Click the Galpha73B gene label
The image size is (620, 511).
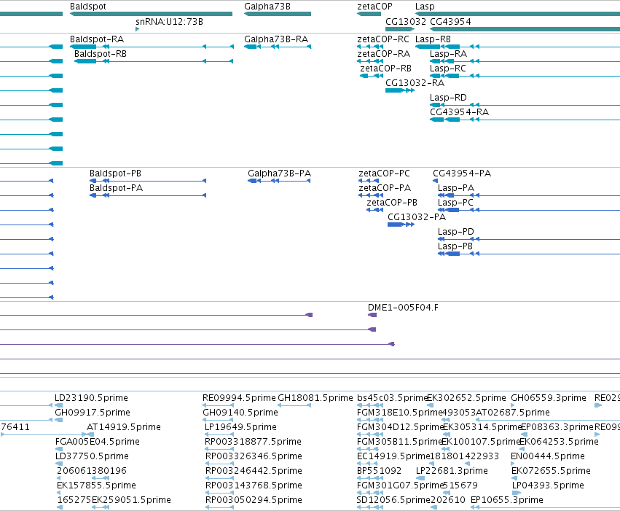(267, 7)
